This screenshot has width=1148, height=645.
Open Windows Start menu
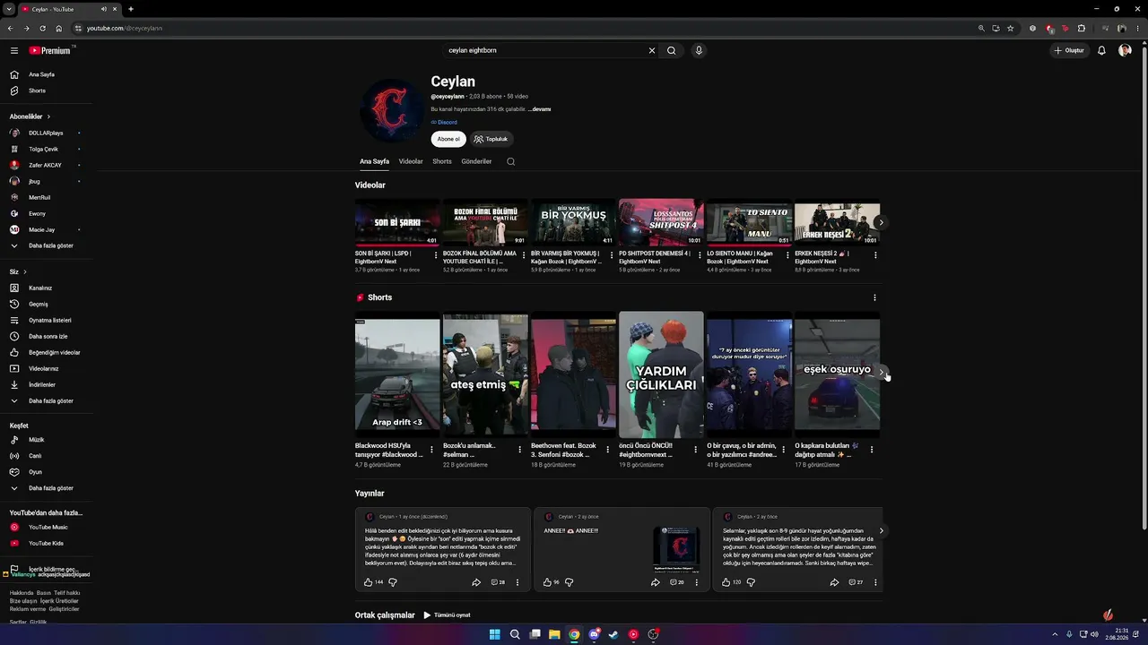(494, 634)
